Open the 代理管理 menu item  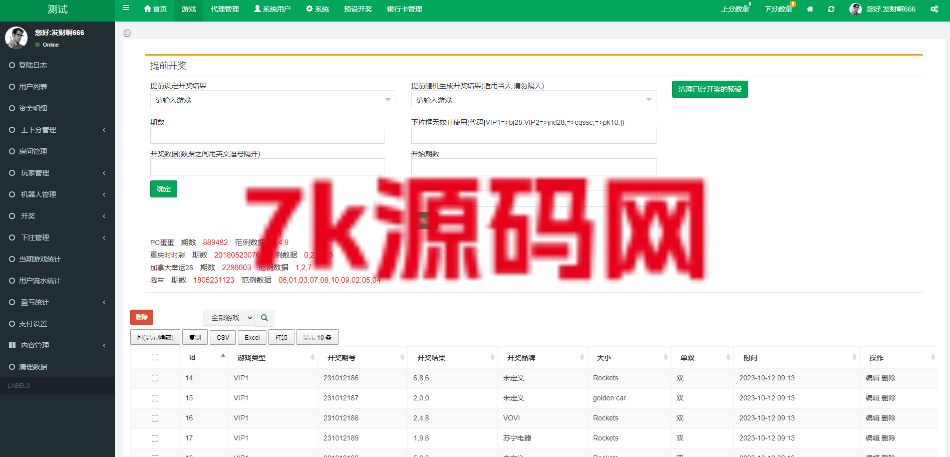tap(225, 9)
